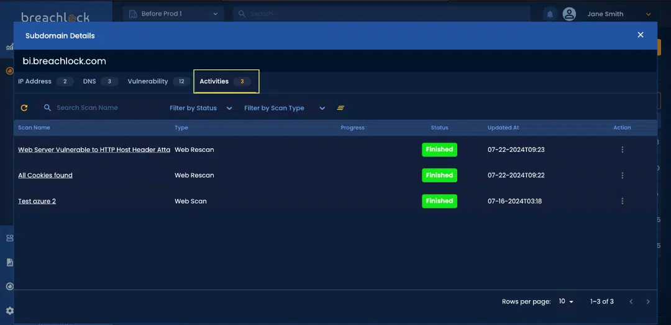Click Web Scan type in Test azure 2 row
Viewport: 671px width, 325px height.
click(191, 201)
